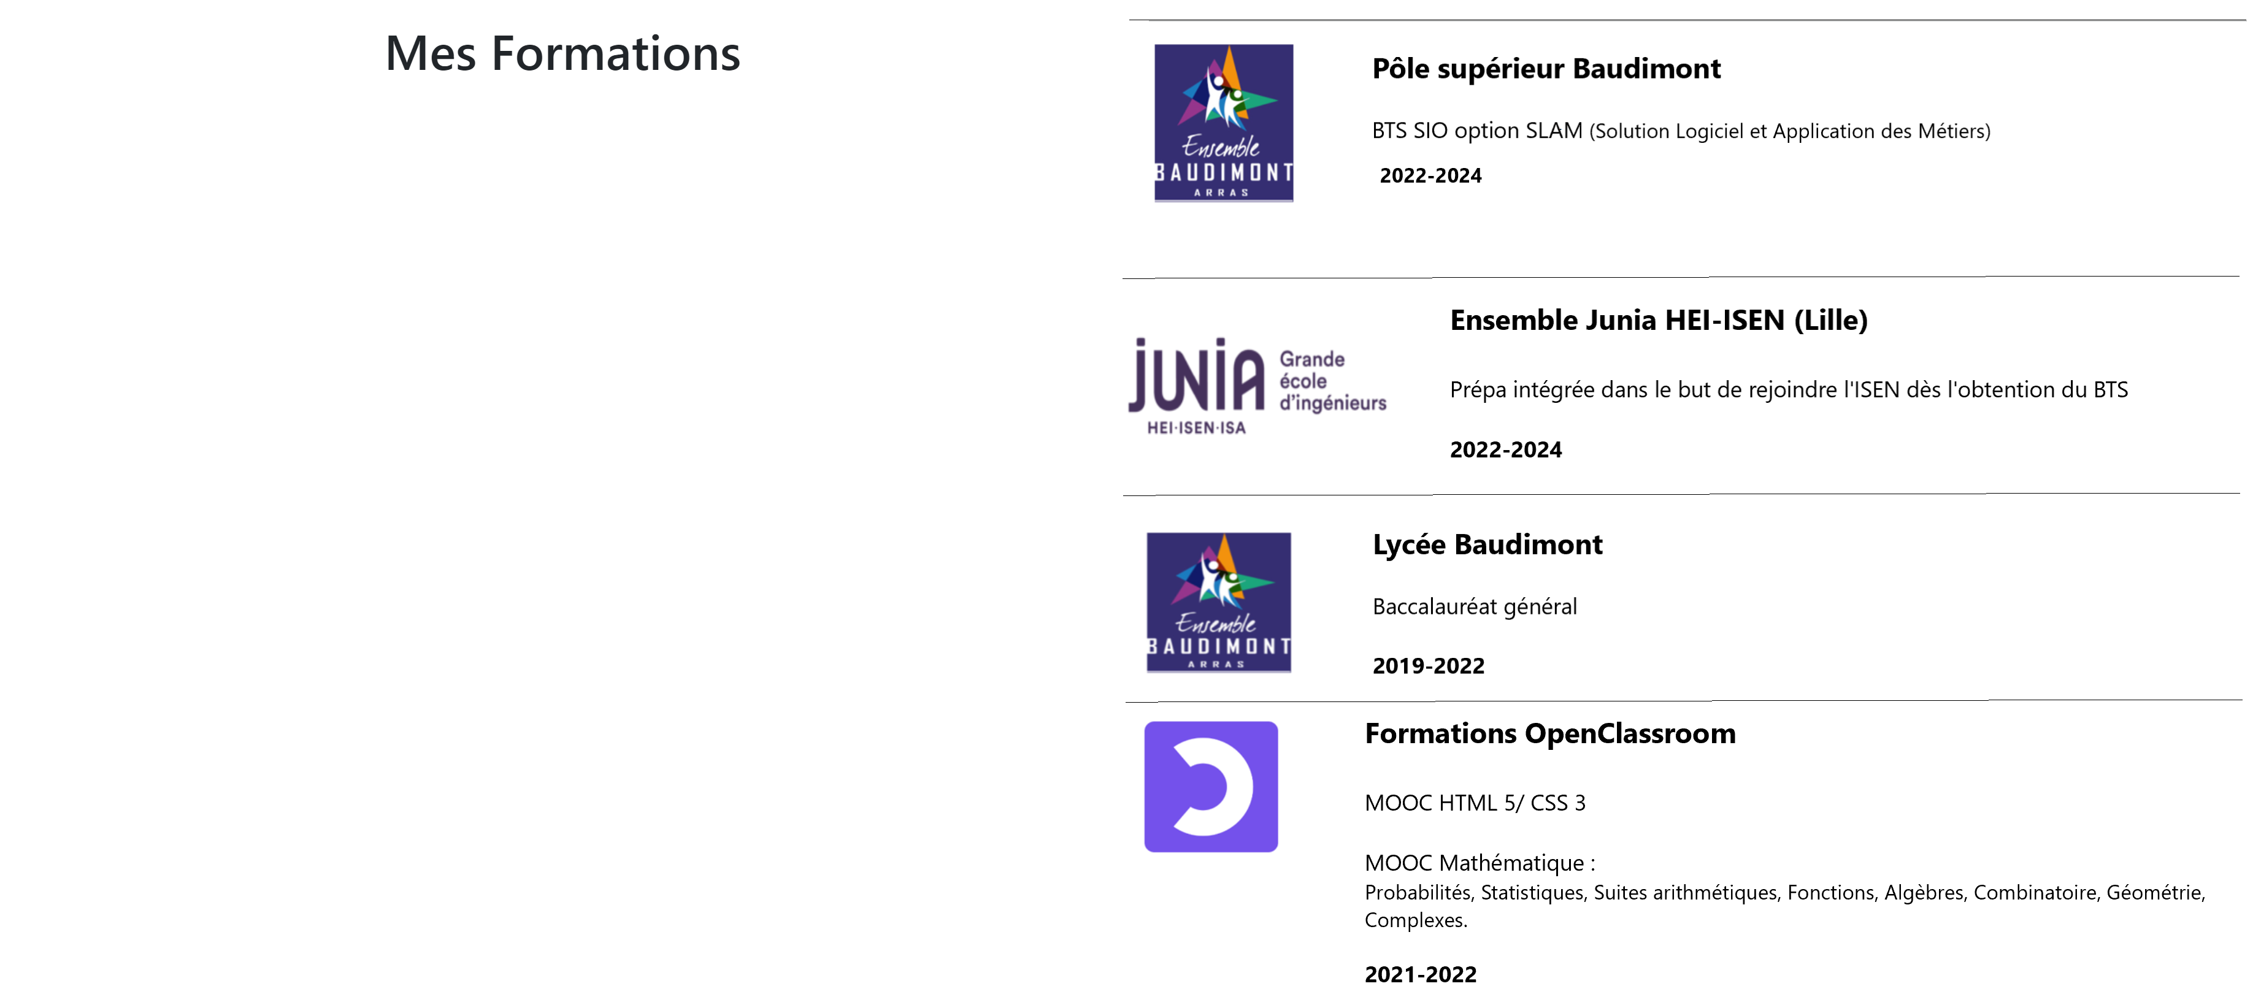Viewport: 2261px width, 997px height.
Task: Select the Mes Formations heading
Action: (562, 53)
